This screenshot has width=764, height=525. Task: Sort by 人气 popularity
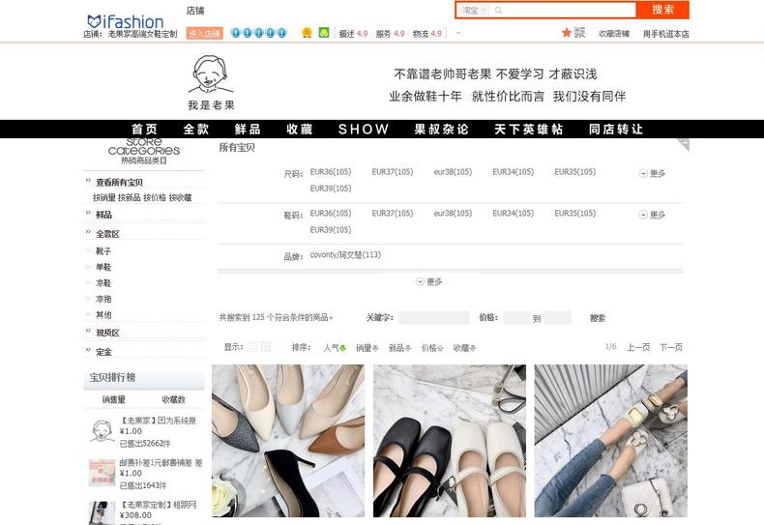pos(334,348)
